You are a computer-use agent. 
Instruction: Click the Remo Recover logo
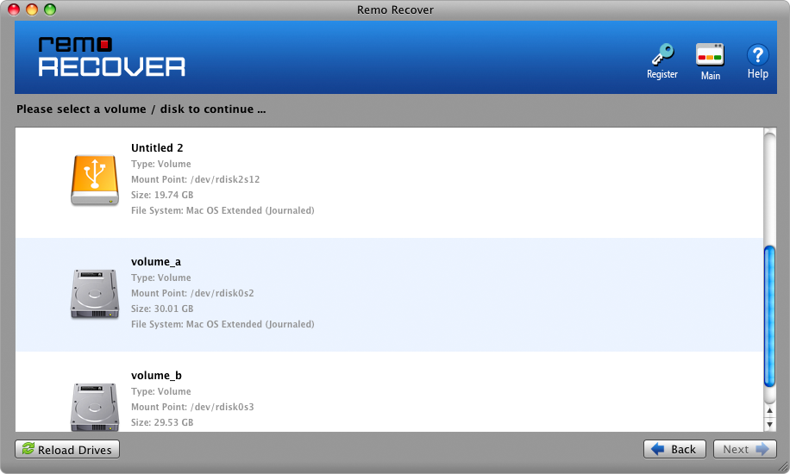click(x=112, y=56)
